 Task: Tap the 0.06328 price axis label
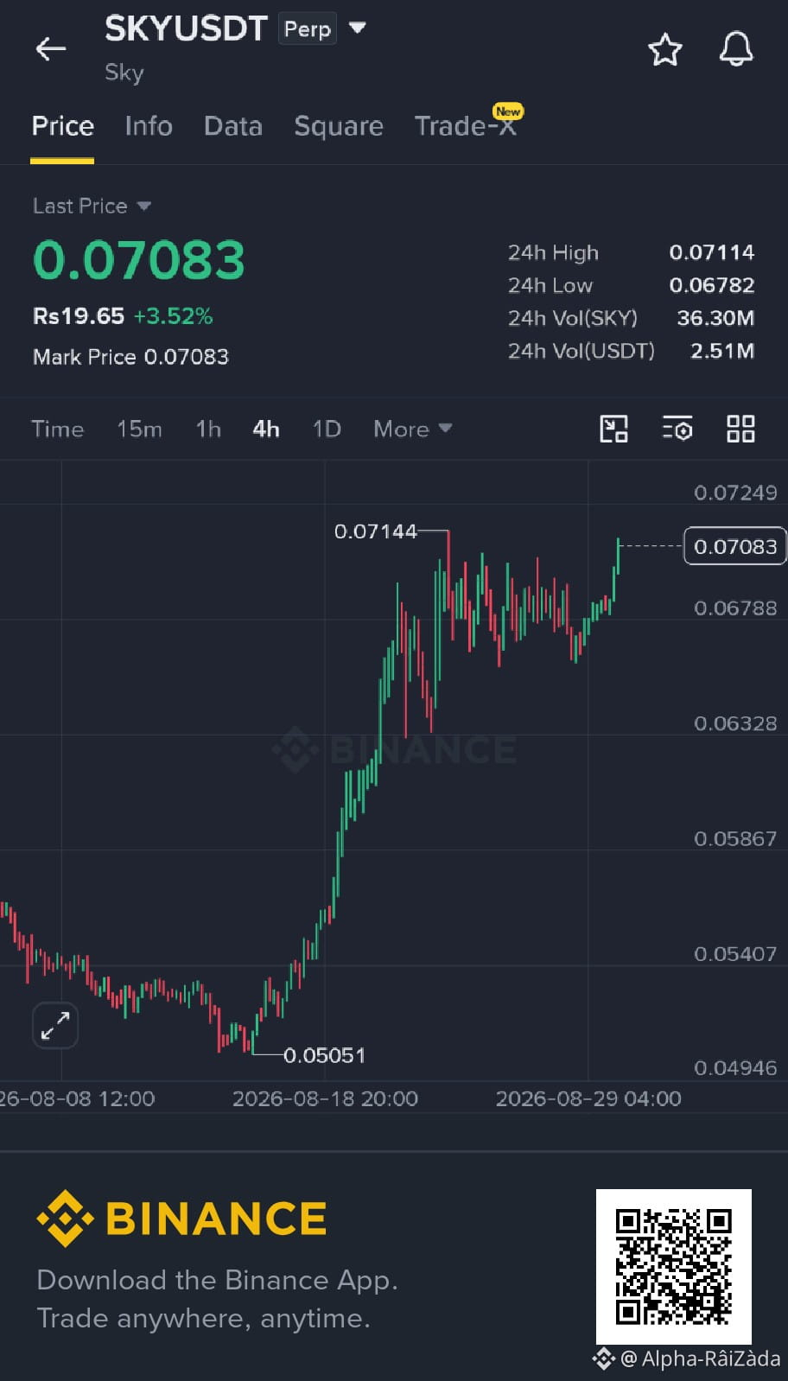(735, 723)
